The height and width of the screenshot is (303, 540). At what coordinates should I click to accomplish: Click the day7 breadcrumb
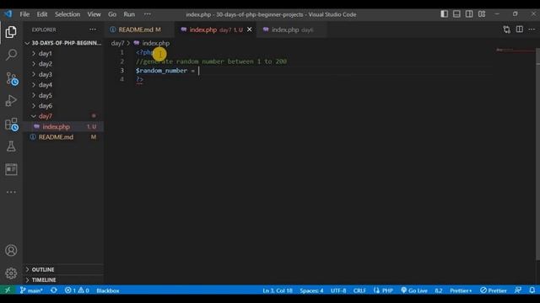point(117,43)
